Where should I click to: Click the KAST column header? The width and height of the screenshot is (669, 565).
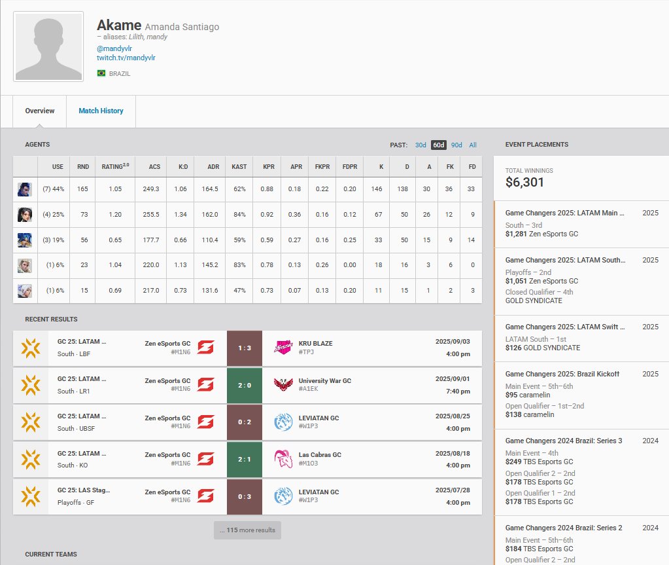coord(239,167)
